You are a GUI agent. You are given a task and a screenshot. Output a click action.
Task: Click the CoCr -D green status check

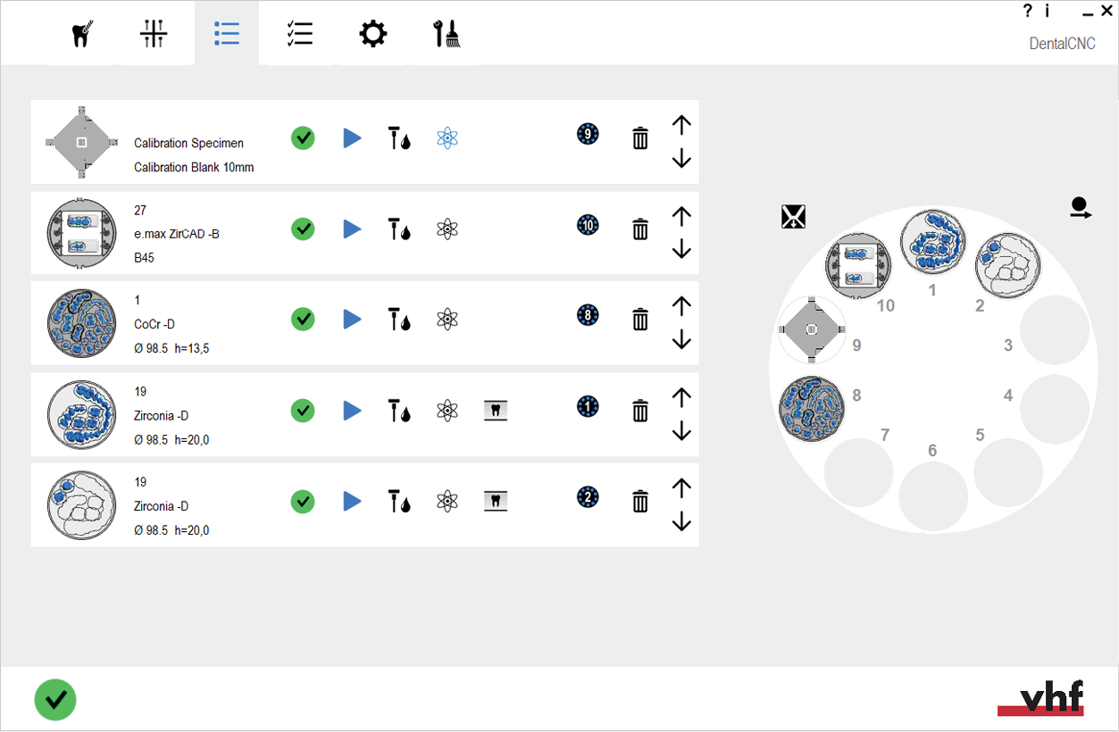[303, 319]
